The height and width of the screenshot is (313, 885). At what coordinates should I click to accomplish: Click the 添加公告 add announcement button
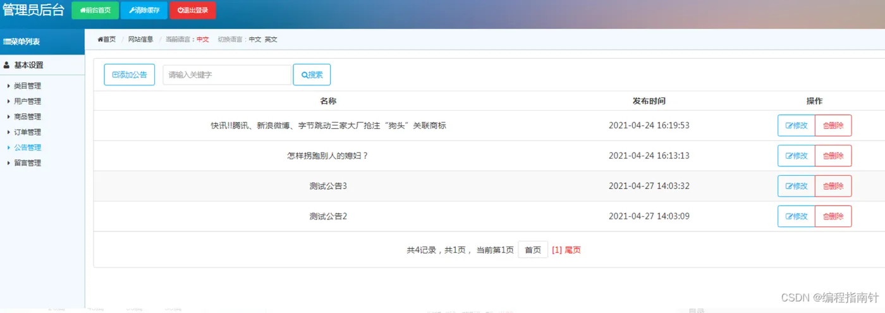coord(130,75)
